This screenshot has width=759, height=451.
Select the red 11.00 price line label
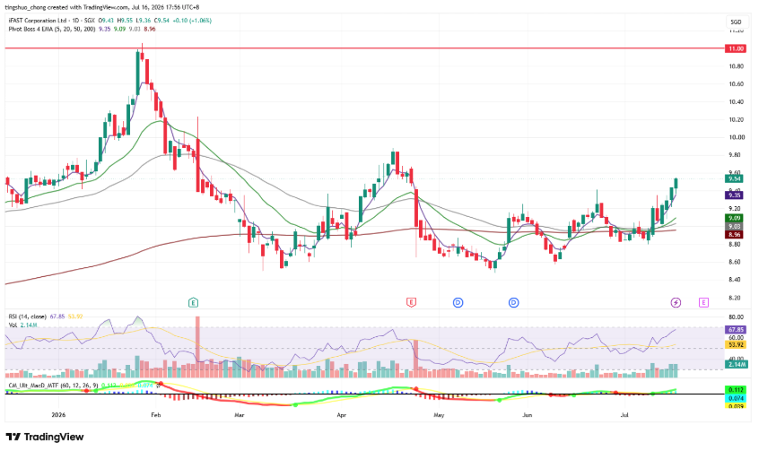[736, 49]
